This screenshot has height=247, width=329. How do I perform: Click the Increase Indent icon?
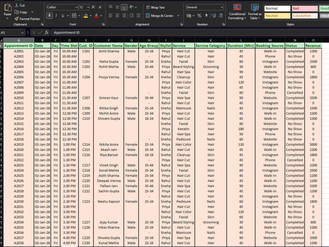point(138,15)
